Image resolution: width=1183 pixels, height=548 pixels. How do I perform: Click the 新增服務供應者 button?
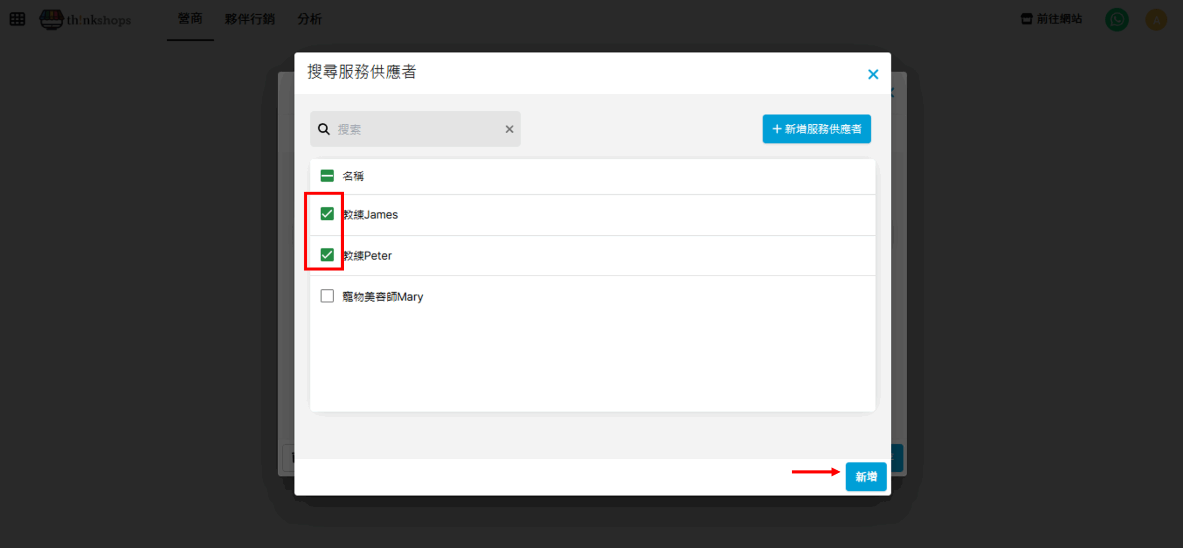(817, 129)
